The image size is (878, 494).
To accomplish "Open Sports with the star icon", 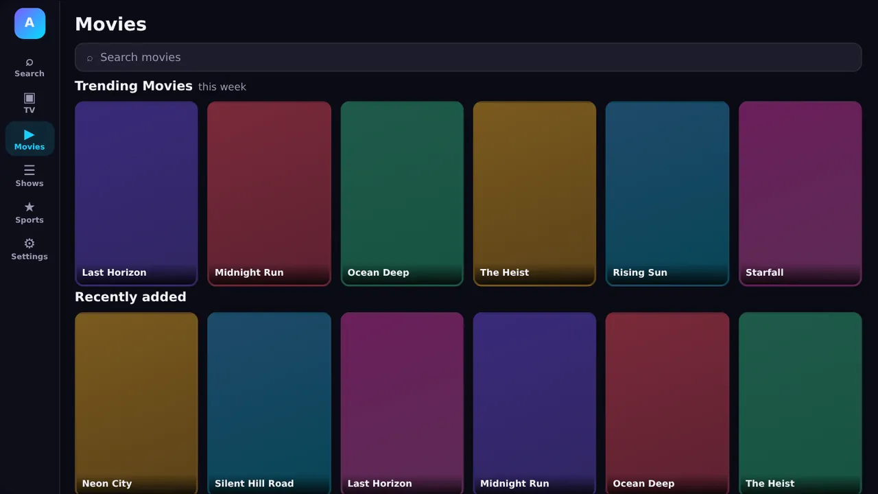I will [x=29, y=213].
